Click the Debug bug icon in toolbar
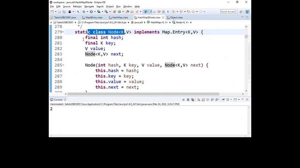300x168 pixels. [84, 12]
